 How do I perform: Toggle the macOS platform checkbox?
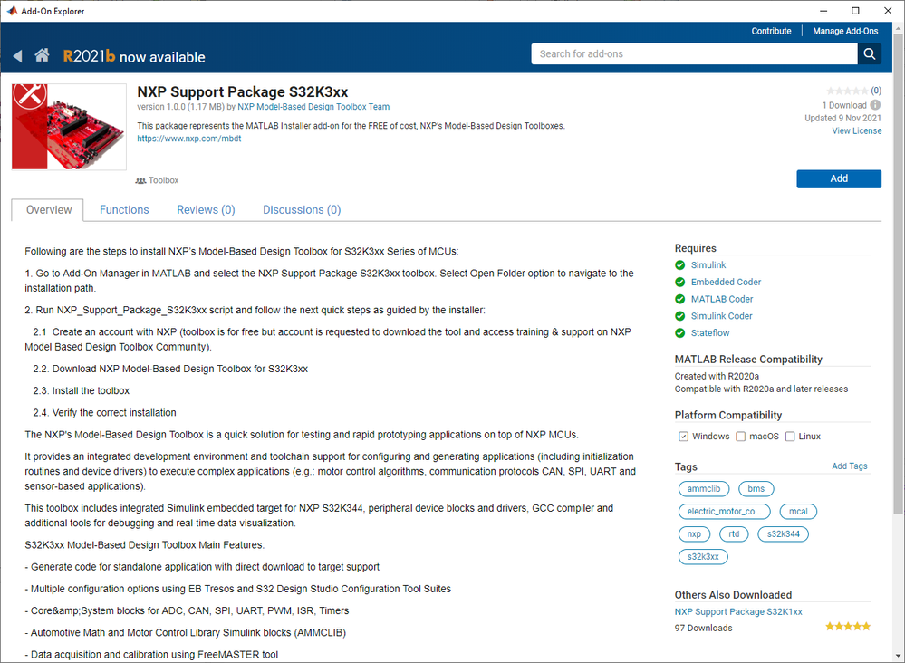point(740,437)
